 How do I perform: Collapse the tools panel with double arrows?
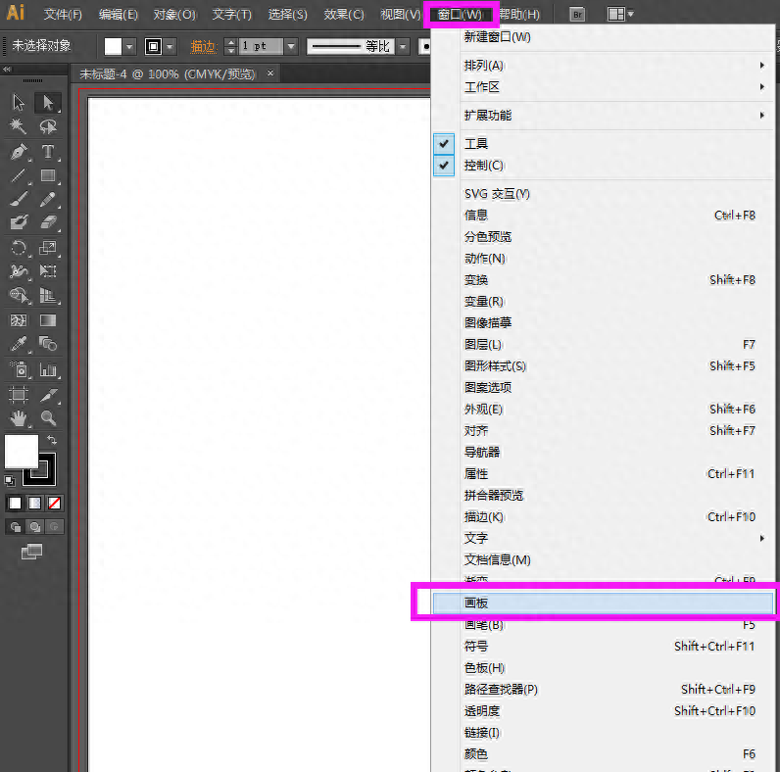tap(7, 70)
